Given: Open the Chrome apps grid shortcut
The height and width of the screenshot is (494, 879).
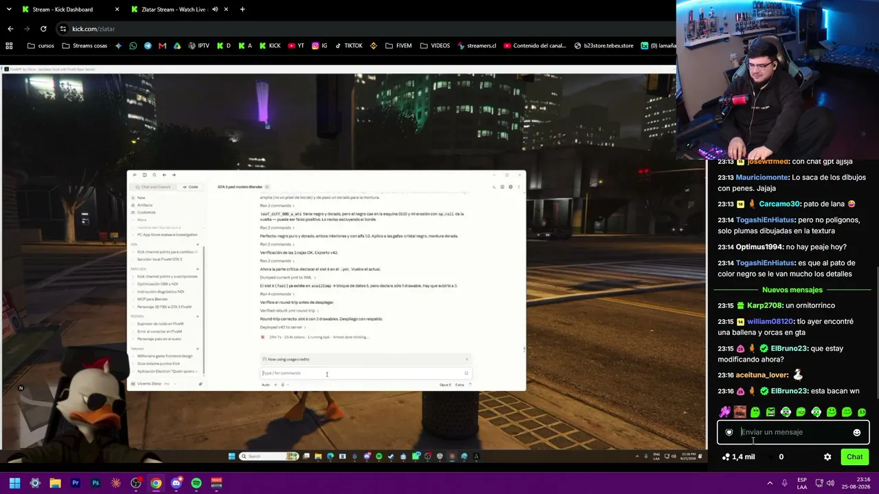Looking at the screenshot, I should coord(9,46).
